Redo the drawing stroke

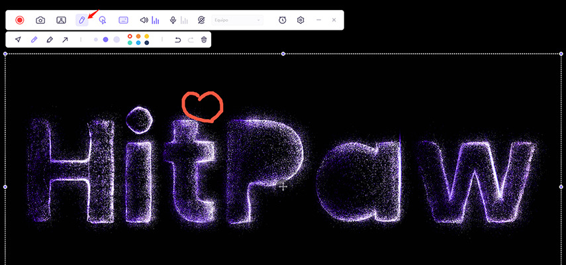click(x=191, y=40)
